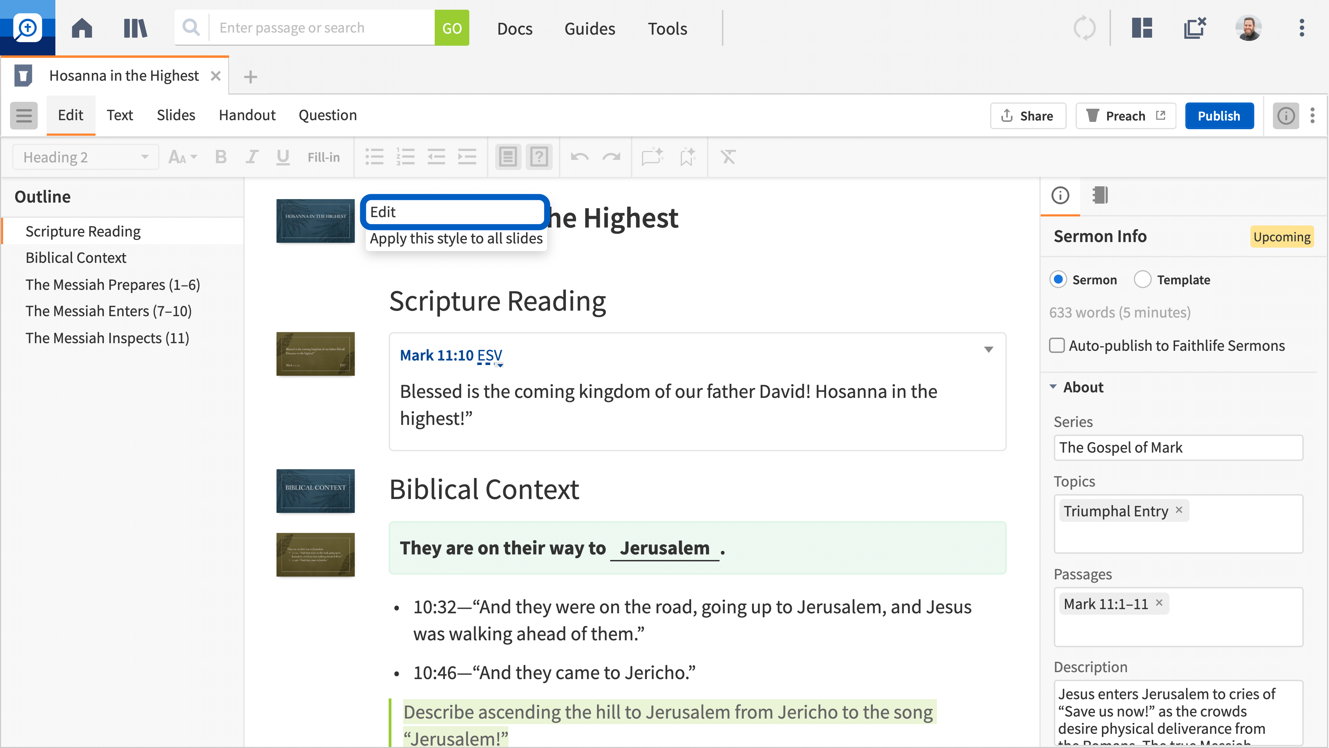This screenshot has width=1329, height=748.
Task: Click the green GO button
Action: tap(452, 28)
